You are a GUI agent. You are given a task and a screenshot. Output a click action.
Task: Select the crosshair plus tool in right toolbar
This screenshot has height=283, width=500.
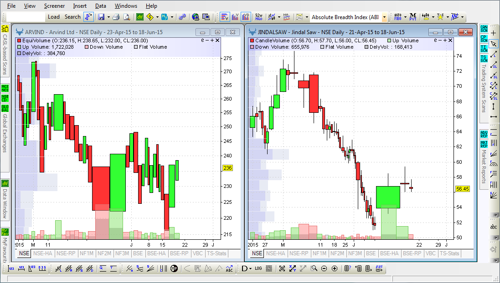click(494, 33)
